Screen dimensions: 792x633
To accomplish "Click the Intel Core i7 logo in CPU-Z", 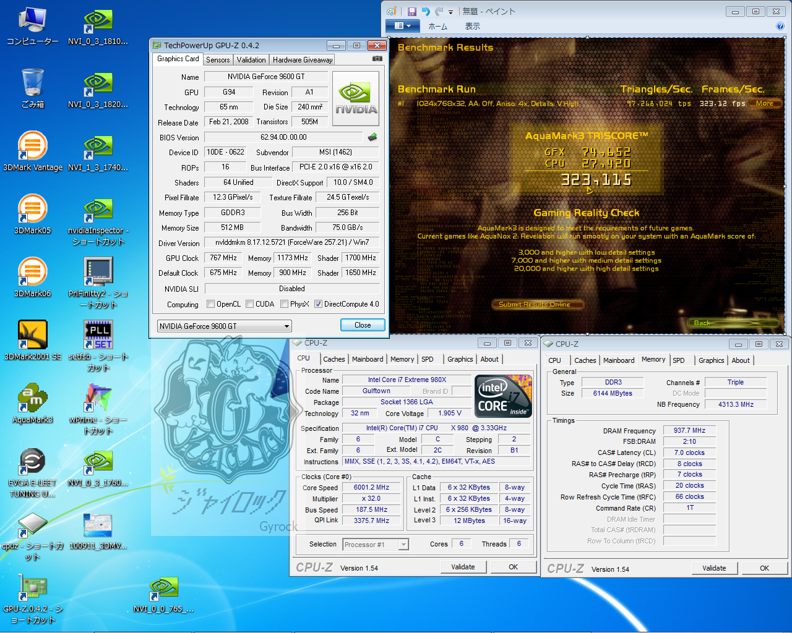I will (503, 396).
